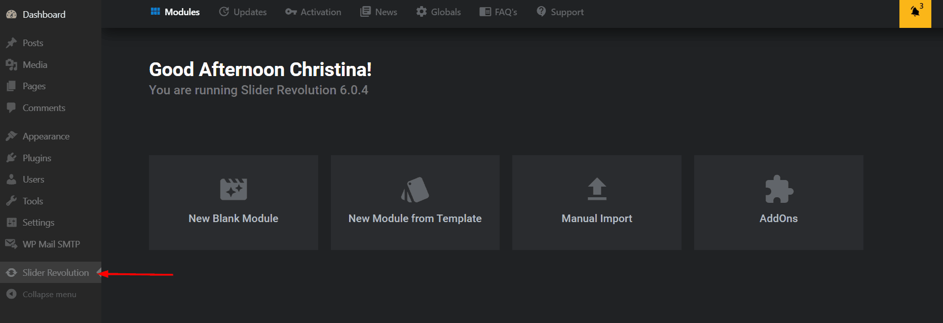Click the Updates circular arrow icon
943x323 pixels.
click(x=224, y=12)
